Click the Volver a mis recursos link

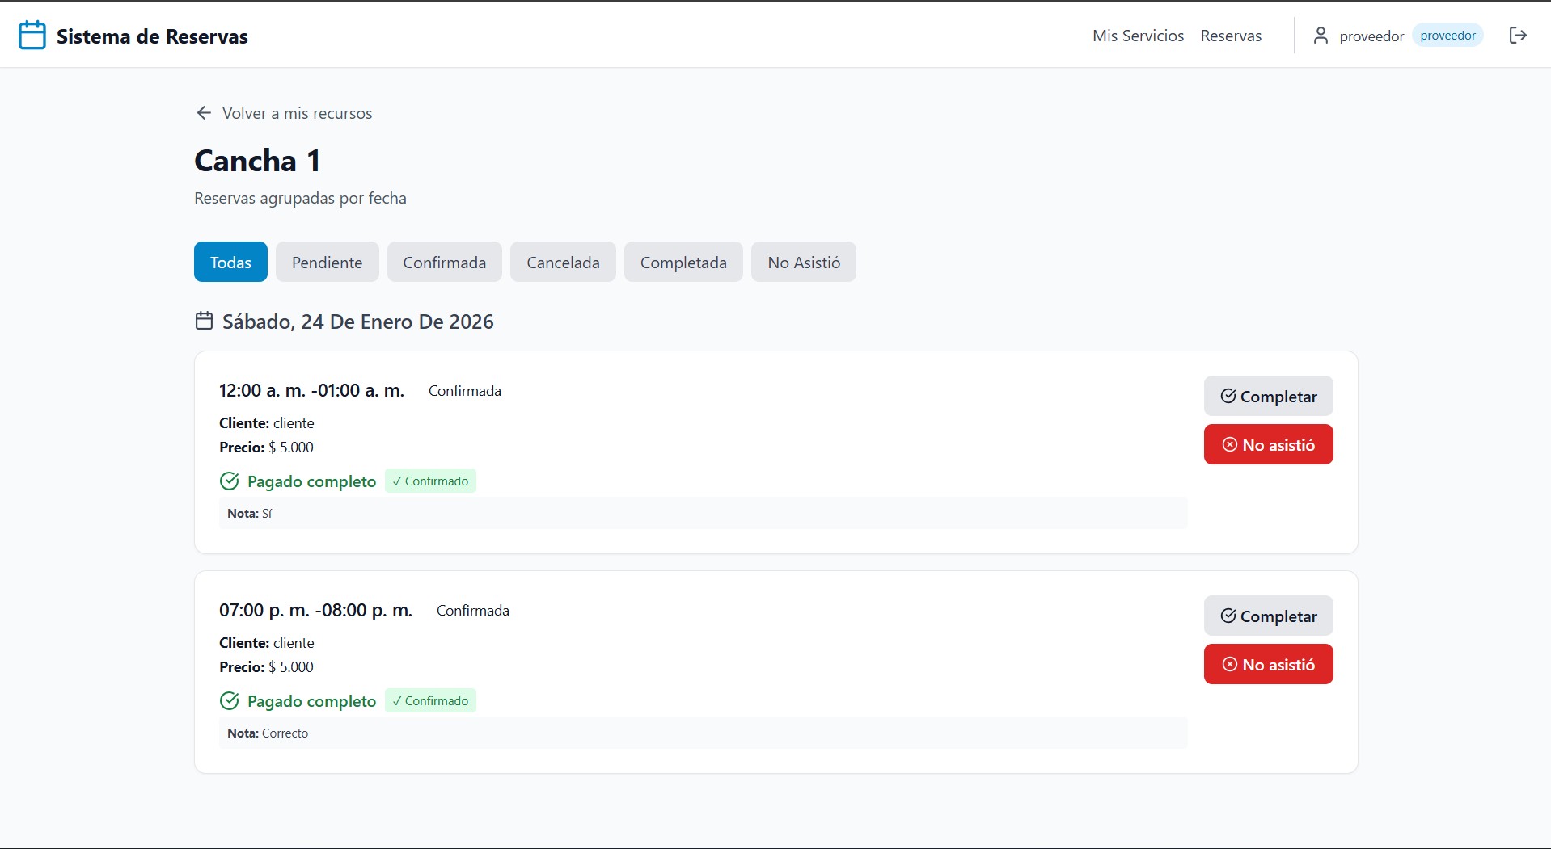click(x=297, y=113)
